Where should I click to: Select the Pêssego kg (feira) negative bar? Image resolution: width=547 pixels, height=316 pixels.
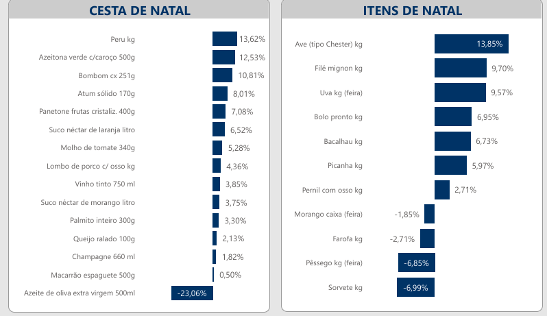416,263
